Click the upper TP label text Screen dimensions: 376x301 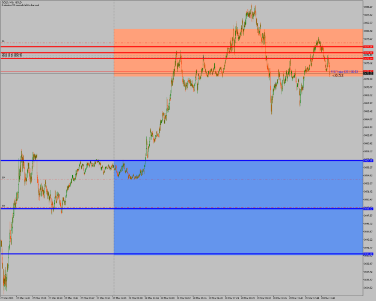tap(4, 178)
